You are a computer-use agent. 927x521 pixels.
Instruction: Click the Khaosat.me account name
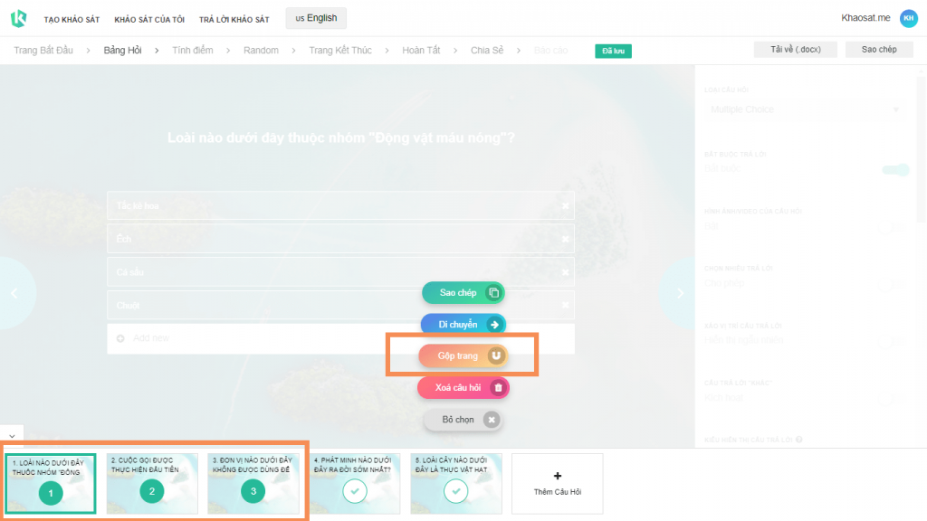865,18
